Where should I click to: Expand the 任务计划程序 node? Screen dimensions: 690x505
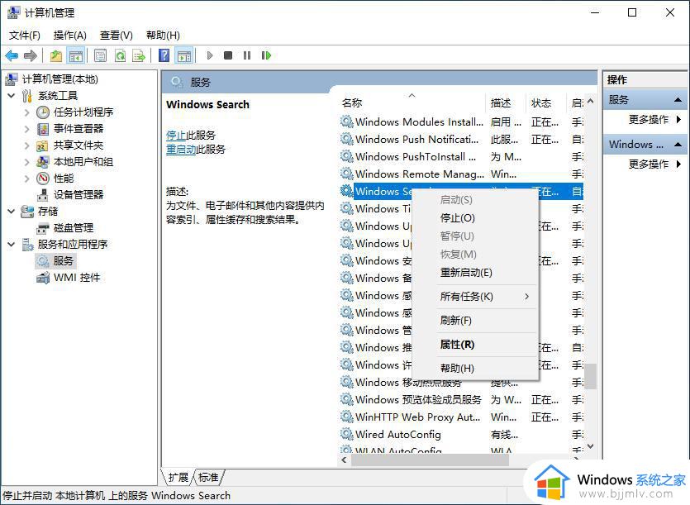coord(27,112)
